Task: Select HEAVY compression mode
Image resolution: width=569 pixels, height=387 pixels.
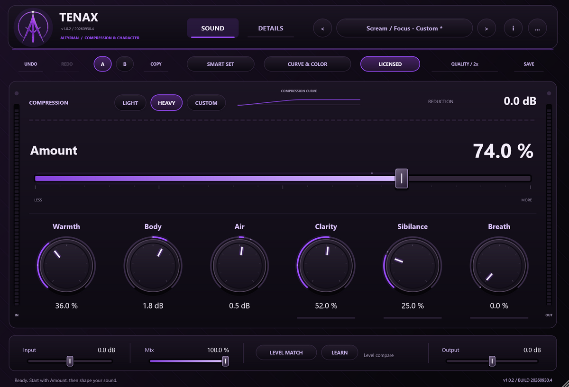Action: pos(166,103)
